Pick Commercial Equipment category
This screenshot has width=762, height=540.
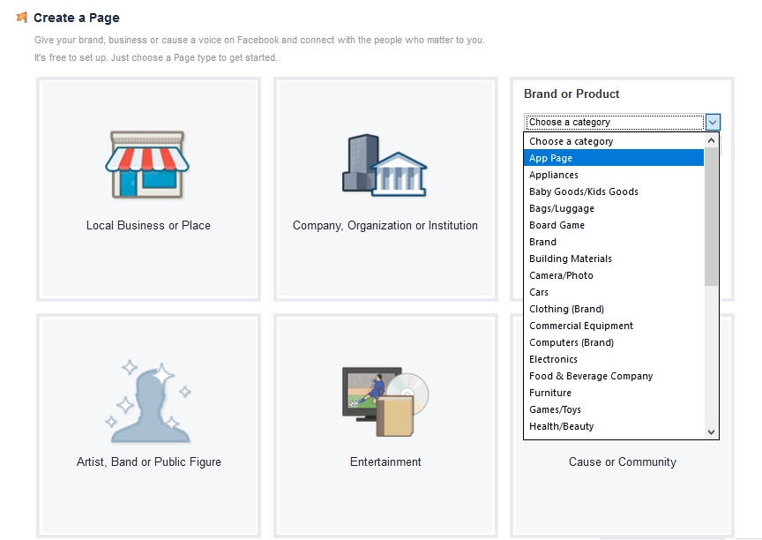pyautogui.click(x=614, y=326)
